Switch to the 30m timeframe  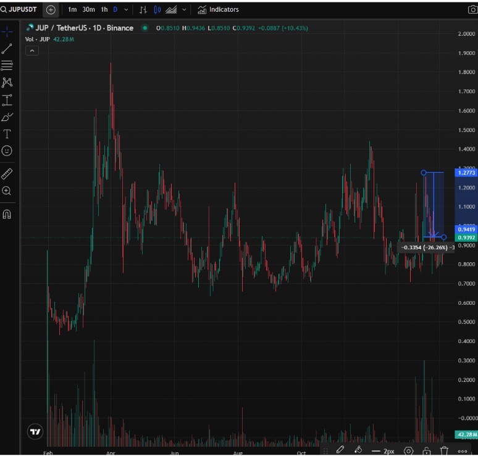88,9
